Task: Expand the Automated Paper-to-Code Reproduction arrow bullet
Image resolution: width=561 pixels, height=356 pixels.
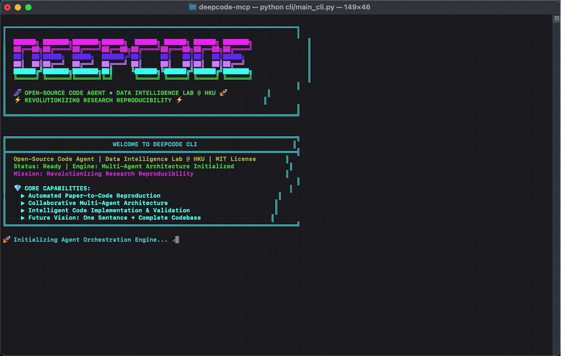Action: [x=23, y=196]
